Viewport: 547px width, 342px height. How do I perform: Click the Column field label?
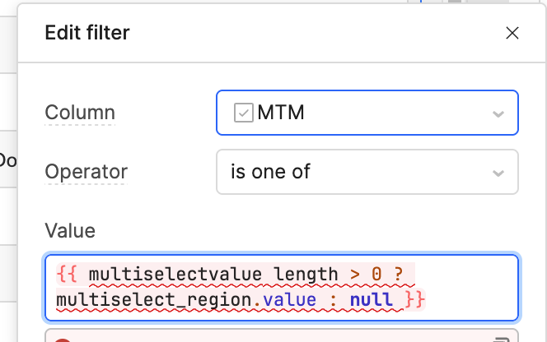coord(80,113)
